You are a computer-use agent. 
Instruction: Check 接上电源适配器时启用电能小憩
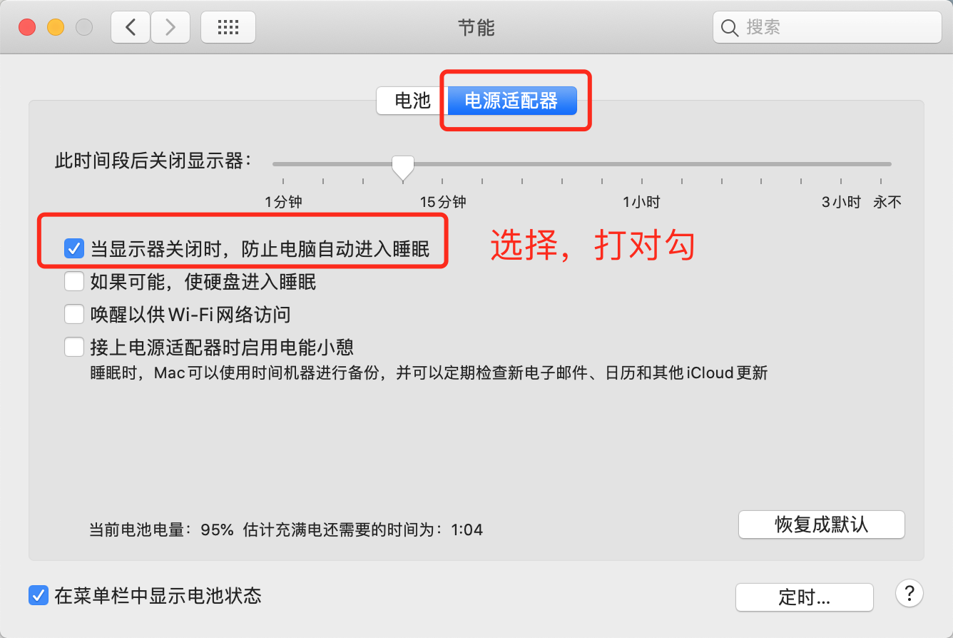(x=74, y=347)
